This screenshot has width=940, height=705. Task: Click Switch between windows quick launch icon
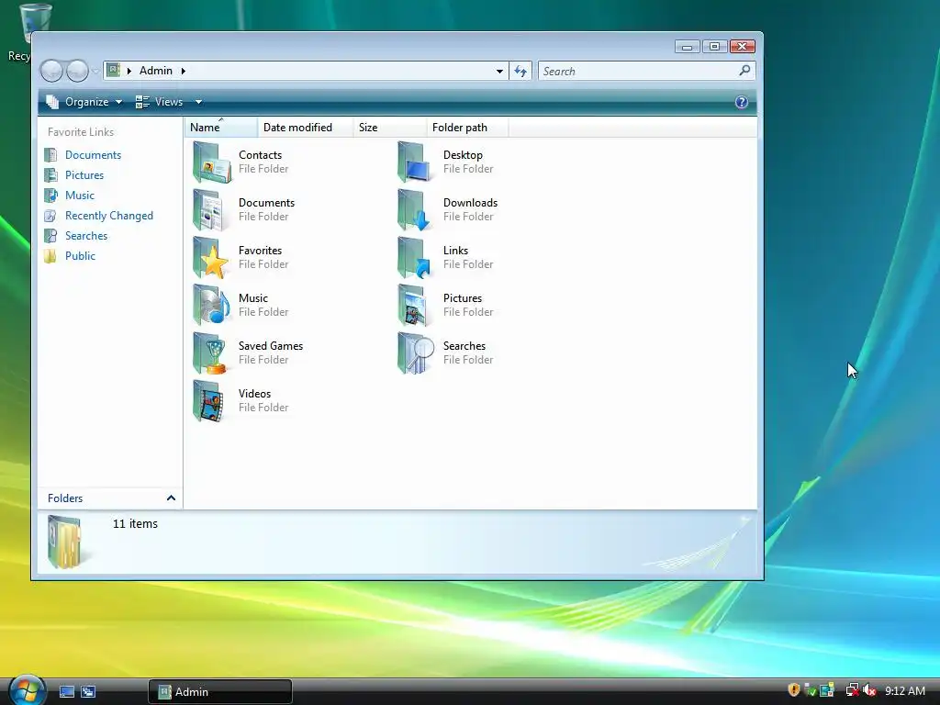click(x=88, y=691)
